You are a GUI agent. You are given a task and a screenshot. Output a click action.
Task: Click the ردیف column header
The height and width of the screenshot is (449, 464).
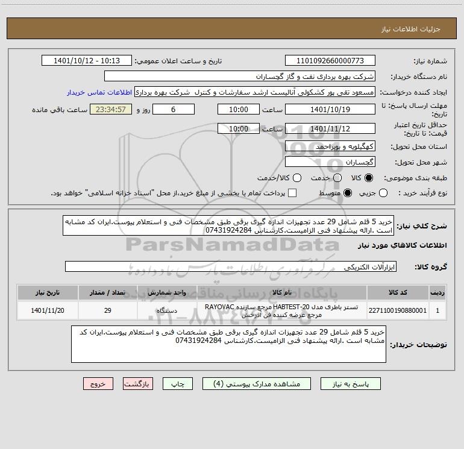(437, 292)
